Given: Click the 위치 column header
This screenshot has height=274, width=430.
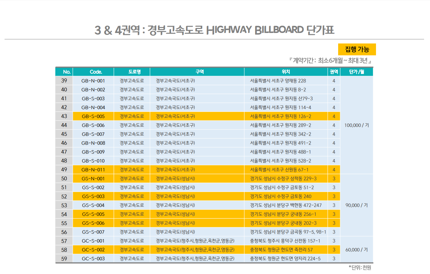Looking at the screenshot, I should point(286,72).
